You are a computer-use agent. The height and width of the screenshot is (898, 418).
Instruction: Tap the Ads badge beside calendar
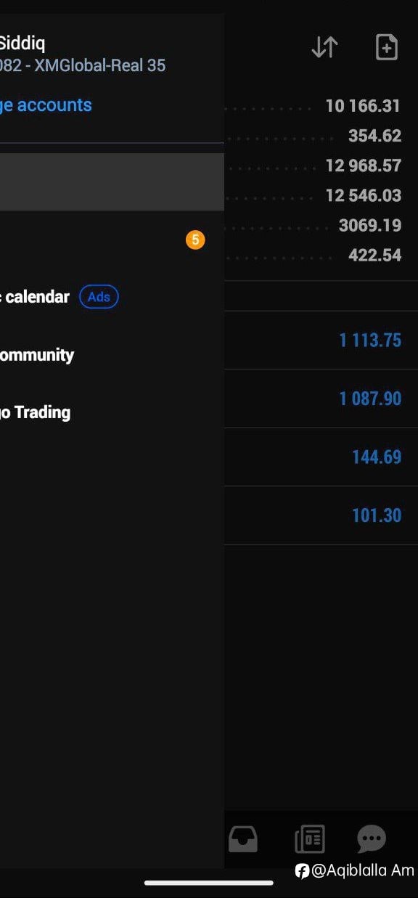click(x=99, y=297)
